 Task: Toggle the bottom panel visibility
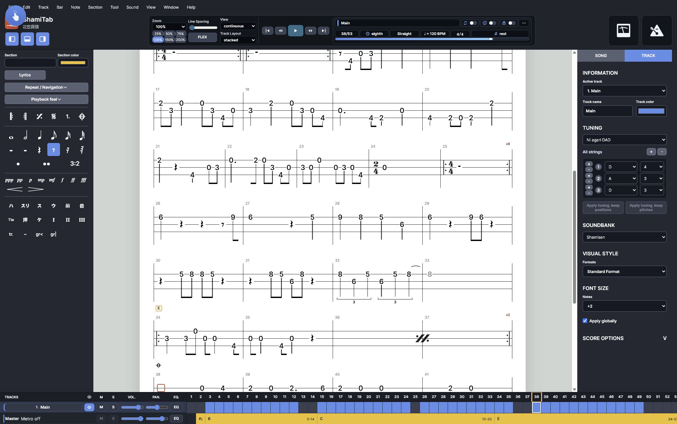(x=27, y=39)
